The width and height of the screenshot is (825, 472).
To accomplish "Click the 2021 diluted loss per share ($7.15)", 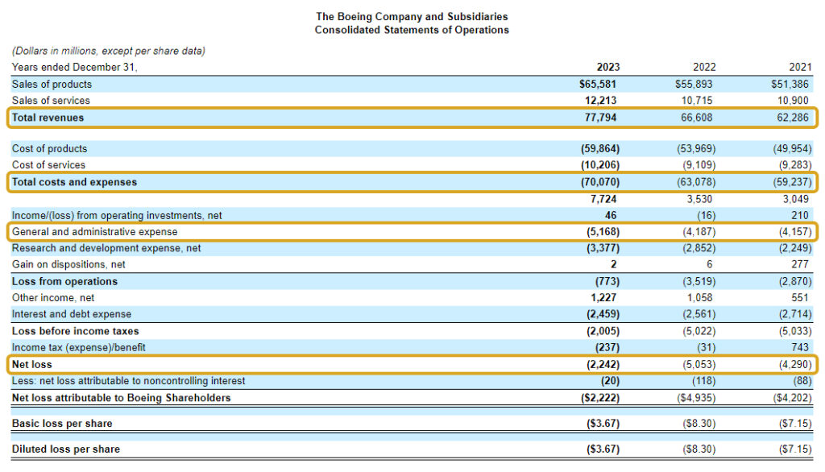I will [x=795, y=449].
